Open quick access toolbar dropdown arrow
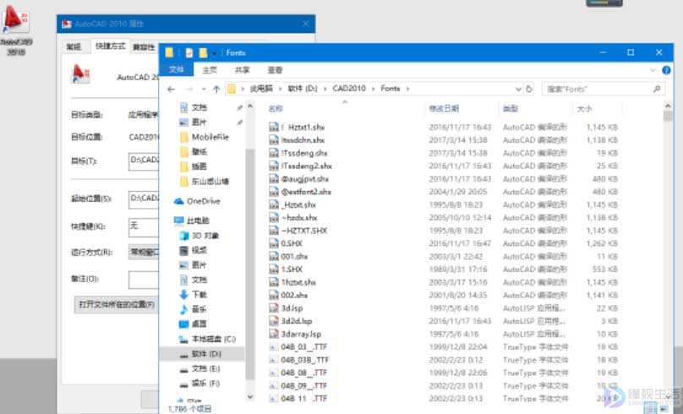 click(215, 53)
